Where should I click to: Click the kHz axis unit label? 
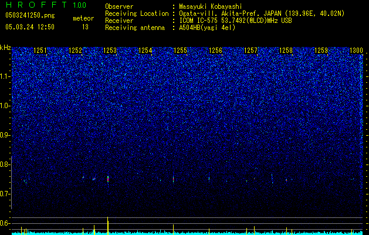[x=5, y=48]
